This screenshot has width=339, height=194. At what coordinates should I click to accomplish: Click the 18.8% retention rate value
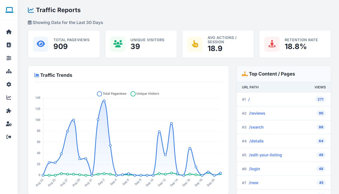click(x=295, y=47)
